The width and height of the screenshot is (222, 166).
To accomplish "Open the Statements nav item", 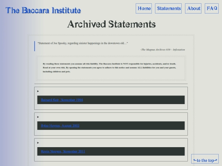I will click(x=168, y=9).
